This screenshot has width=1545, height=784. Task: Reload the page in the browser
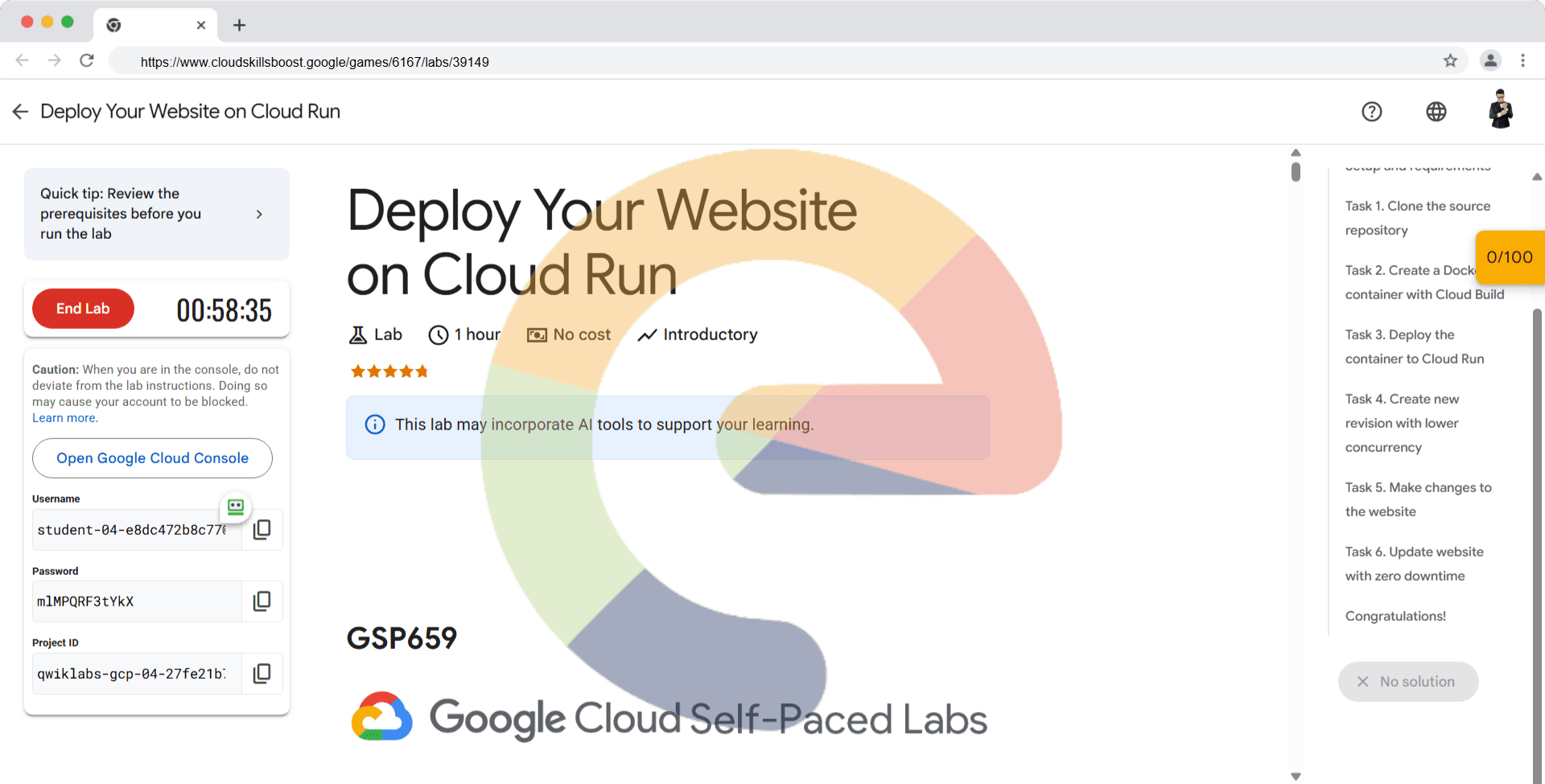pyautogui.click(x=87, y=61)
